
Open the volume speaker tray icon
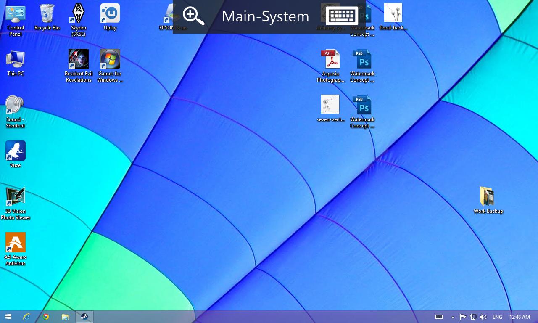tap(483, 317)
